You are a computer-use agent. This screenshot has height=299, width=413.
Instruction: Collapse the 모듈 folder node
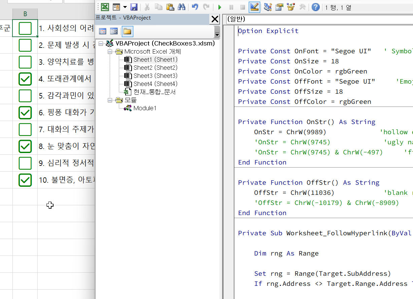pyautogui.click(x=109, y=100)
